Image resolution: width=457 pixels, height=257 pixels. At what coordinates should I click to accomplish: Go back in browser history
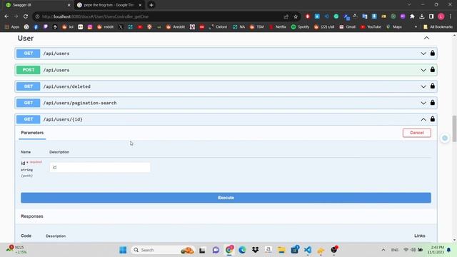pyautogui.click(x=6, y=16)
